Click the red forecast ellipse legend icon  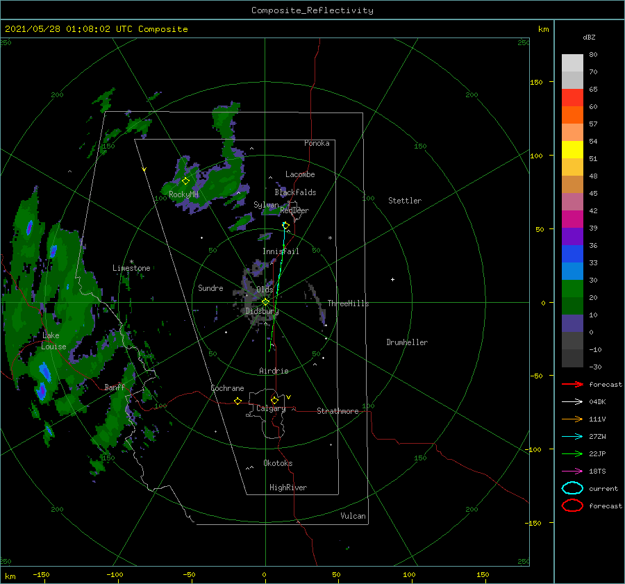[572, 506]
